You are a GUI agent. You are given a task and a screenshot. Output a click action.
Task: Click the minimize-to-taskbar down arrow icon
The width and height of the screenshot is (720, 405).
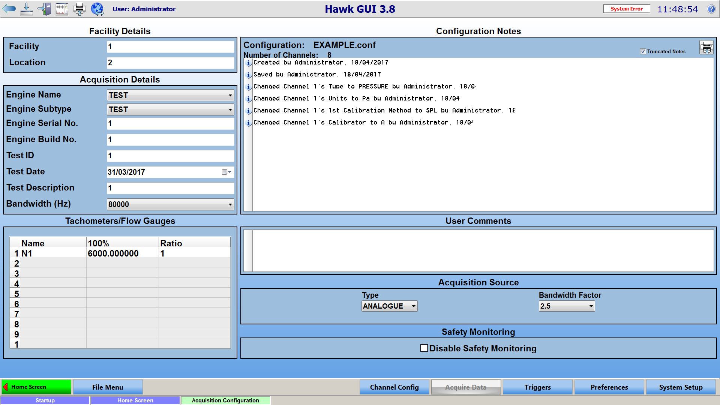[26, 9]
